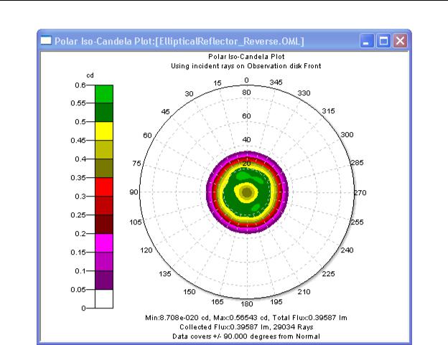Click the magenta 0.15–0.2 legend swatch
448x345 pixels.
coord(104,243)
